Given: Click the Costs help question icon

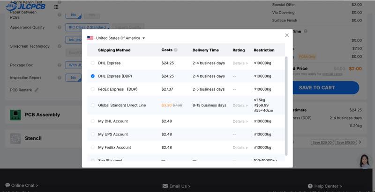Looking at the screenshot, I should 176,50.
